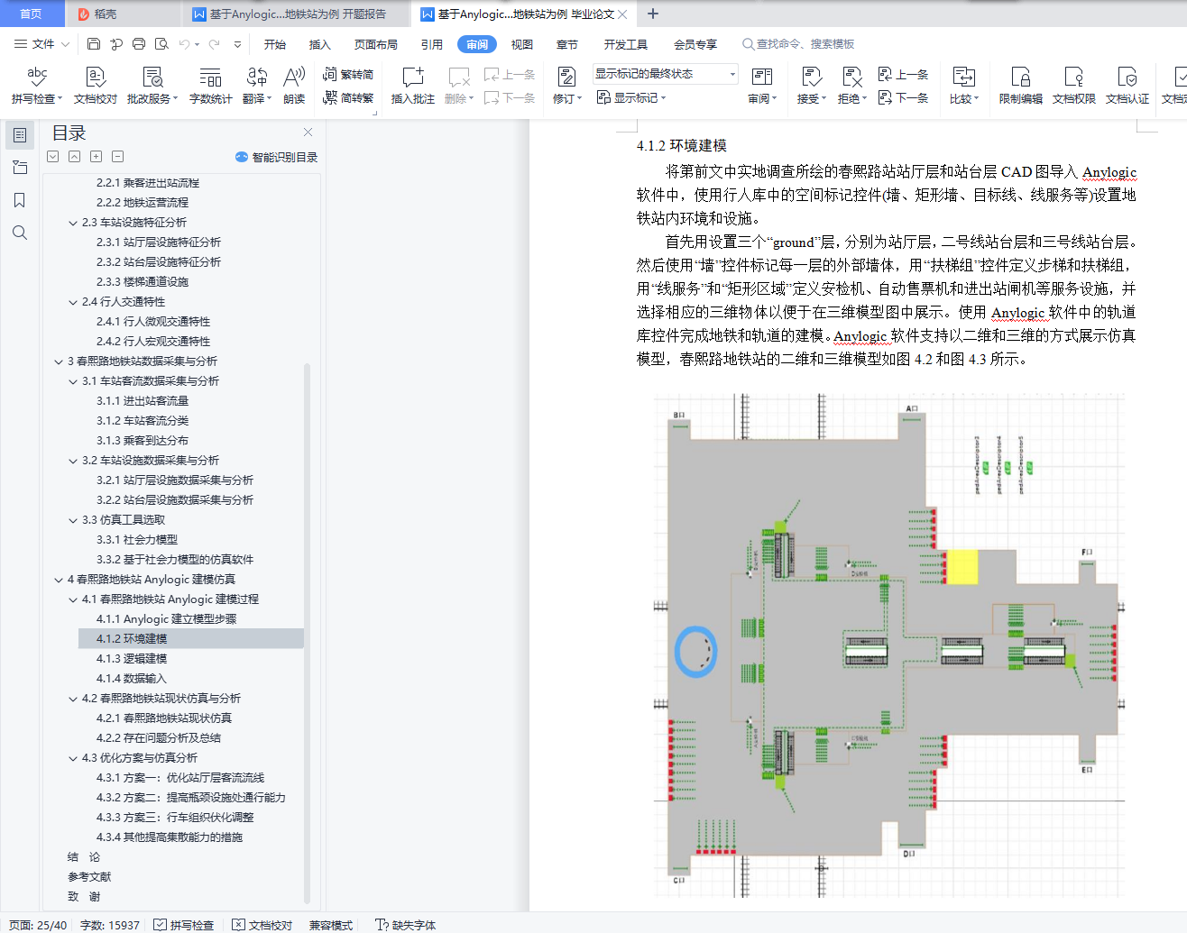Jump to 4.2.2 存在问题分析及总结 in outline
This screenshot has width=1187, height=933.
(x=159, y=738)
